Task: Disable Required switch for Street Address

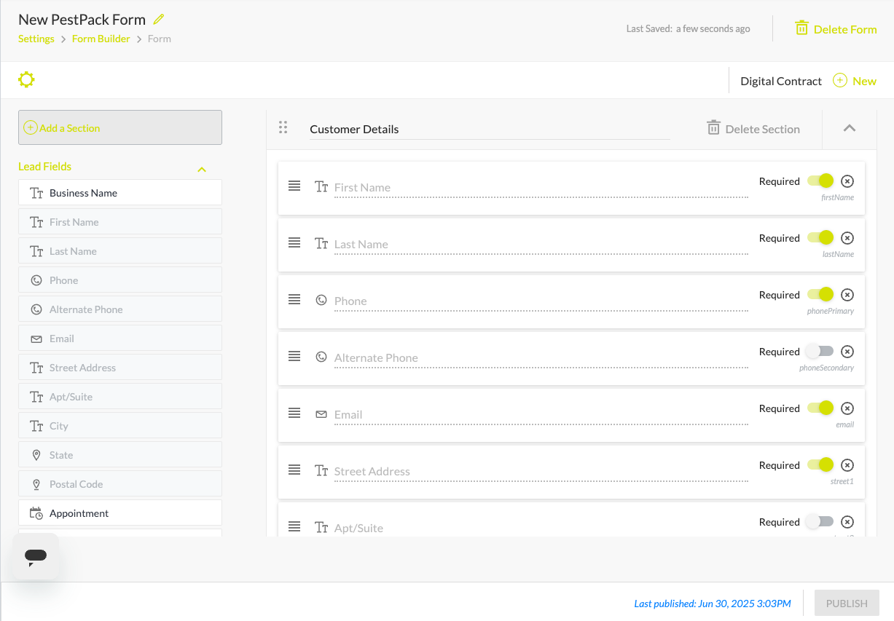Action: tap(820, 465)
